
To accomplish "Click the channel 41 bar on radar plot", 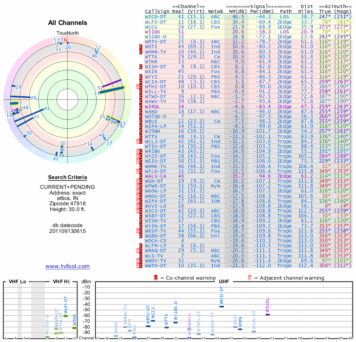I will tap(29, 115).
